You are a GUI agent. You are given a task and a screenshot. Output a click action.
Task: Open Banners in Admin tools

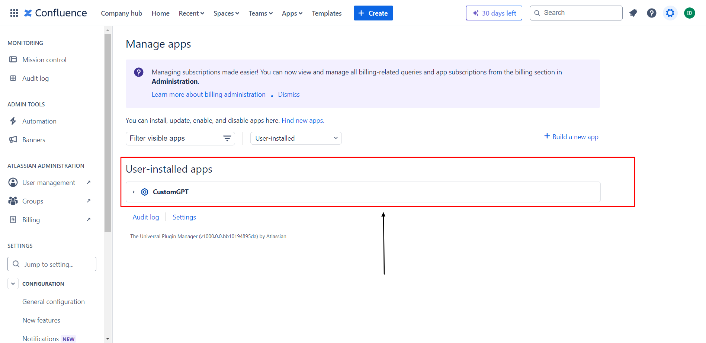(34, 140)
